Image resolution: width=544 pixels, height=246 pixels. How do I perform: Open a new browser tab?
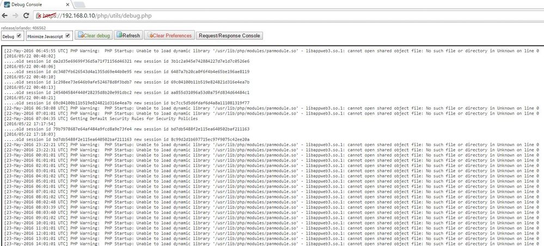point(80,4)
